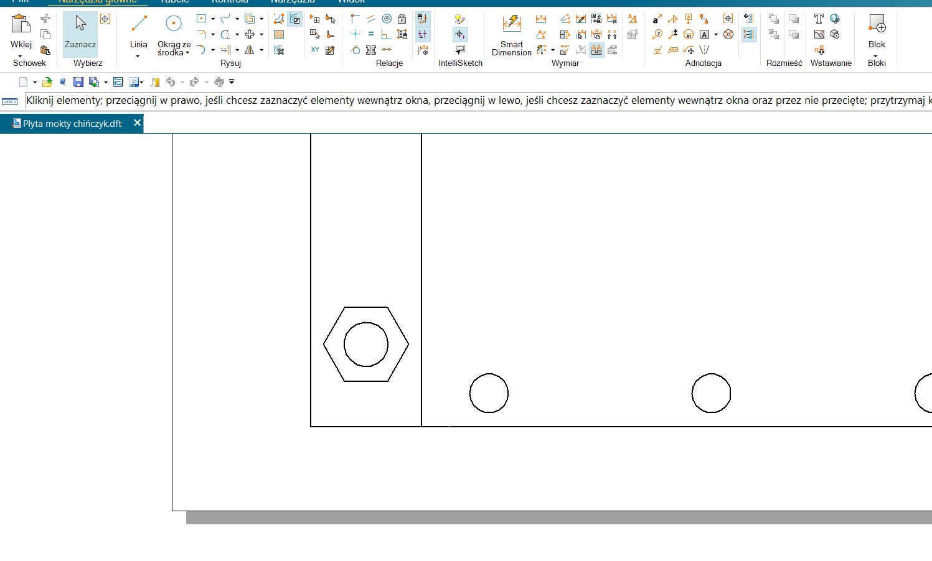Close the Płyta mokty chińczyk.dft tab
Viewport: 932px width, 561px height.
click(x=137, y=123)
